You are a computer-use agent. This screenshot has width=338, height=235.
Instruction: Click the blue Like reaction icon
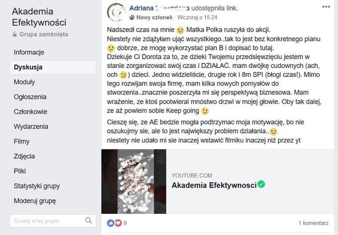(111, 223)
